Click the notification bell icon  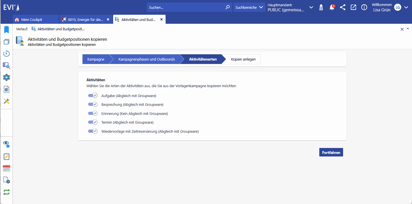332,8
